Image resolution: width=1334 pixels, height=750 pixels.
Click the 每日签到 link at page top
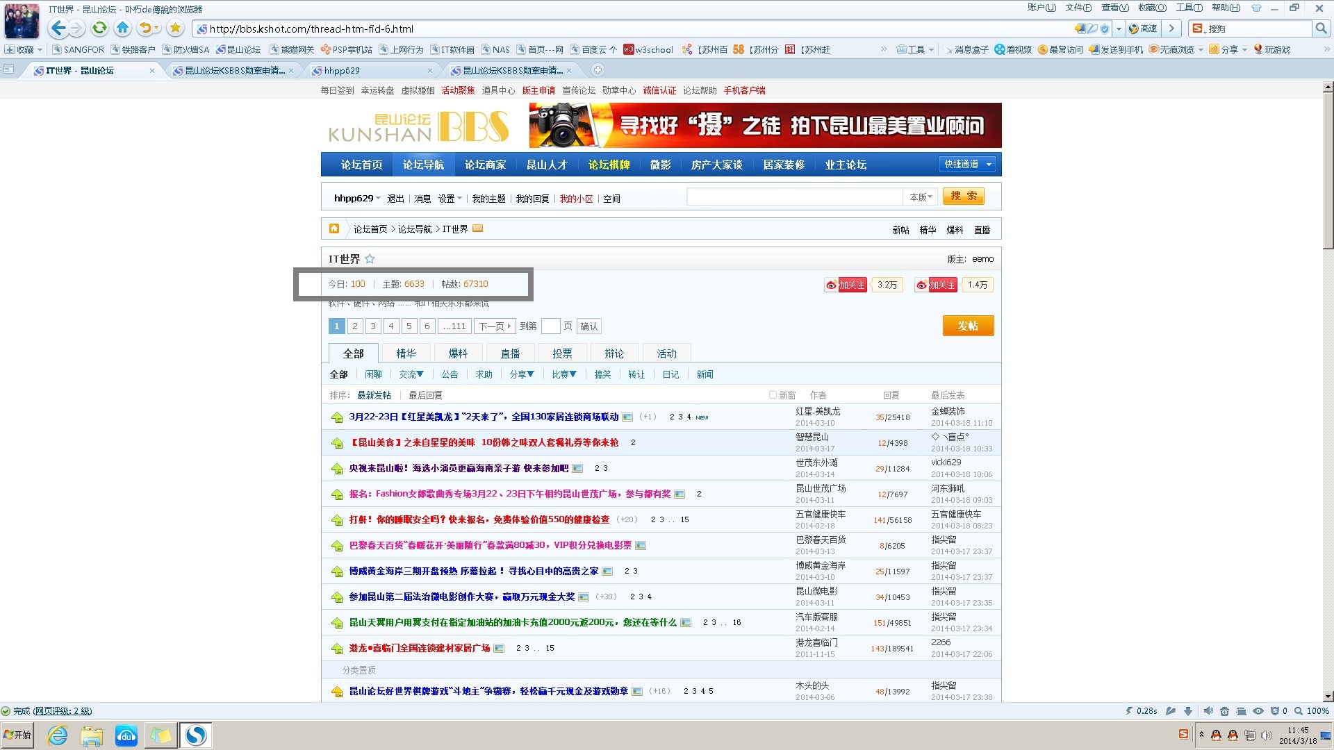(337, 90)
